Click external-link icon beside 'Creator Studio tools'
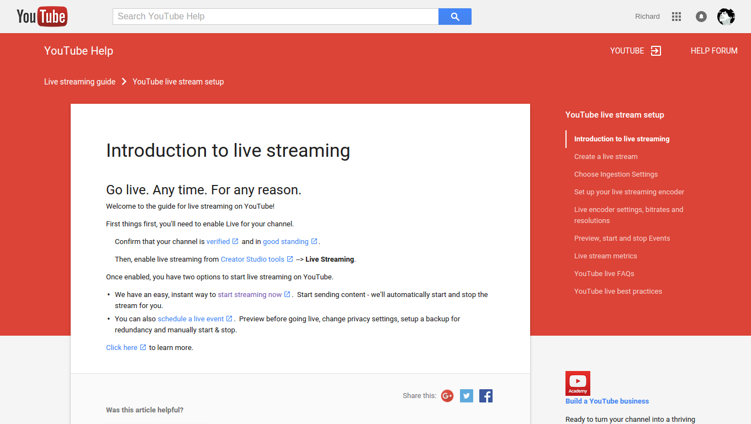 (x=290, y=259)
